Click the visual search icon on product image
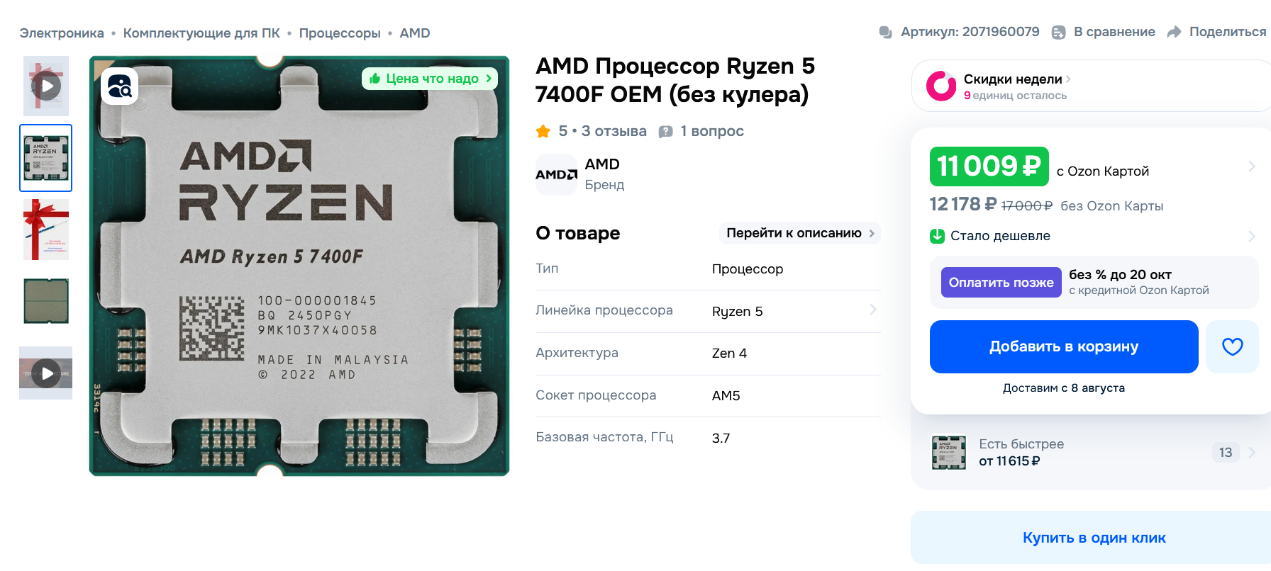Viewport: 1271px width, 571px height. coord(119,86)
